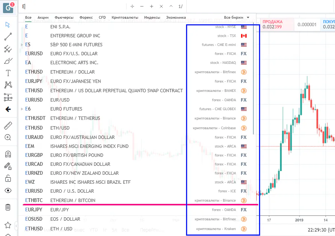This screenshot has width=335, height=236.
Task: Switch to the Экономика filter tab
Action: tap(176, 18)
